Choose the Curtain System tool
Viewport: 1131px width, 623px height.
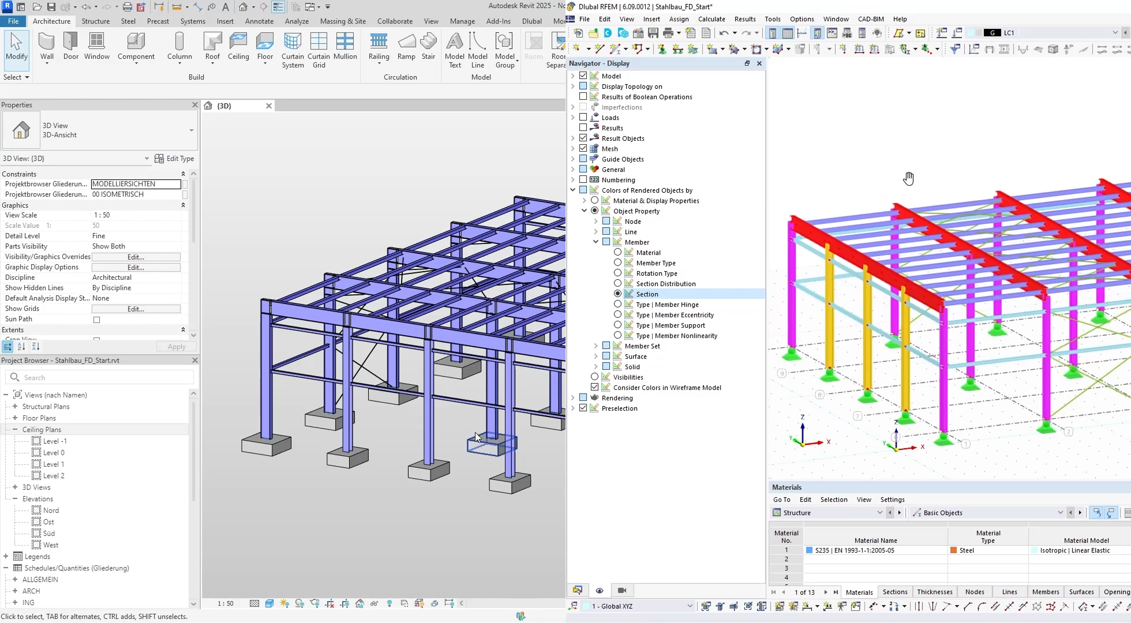pyautogui.click(x=293, y=50)
